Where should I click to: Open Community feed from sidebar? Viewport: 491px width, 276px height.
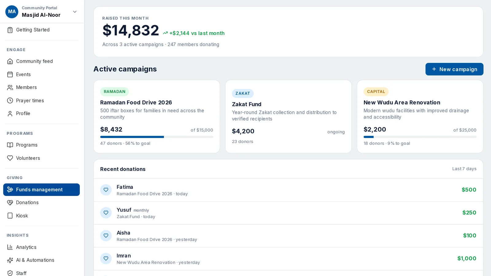click(41, 61)
